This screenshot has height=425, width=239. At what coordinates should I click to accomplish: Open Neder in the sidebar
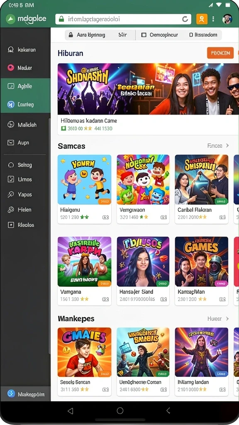(25, 68)
